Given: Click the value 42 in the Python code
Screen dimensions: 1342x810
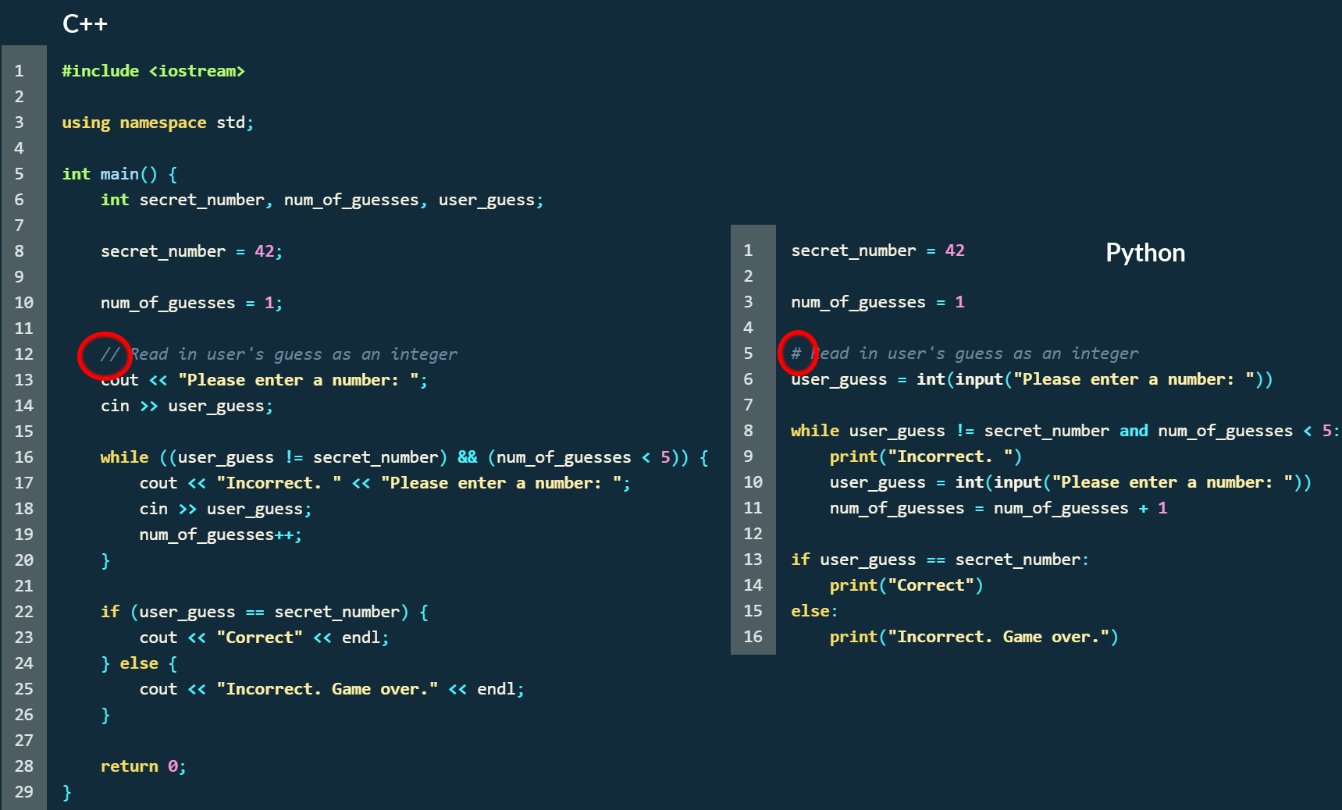Looking at the screenshot, I should click(x=954, y=250).
